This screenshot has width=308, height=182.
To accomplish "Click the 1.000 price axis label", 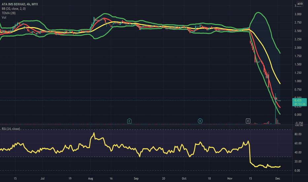I will pos(298,81).
